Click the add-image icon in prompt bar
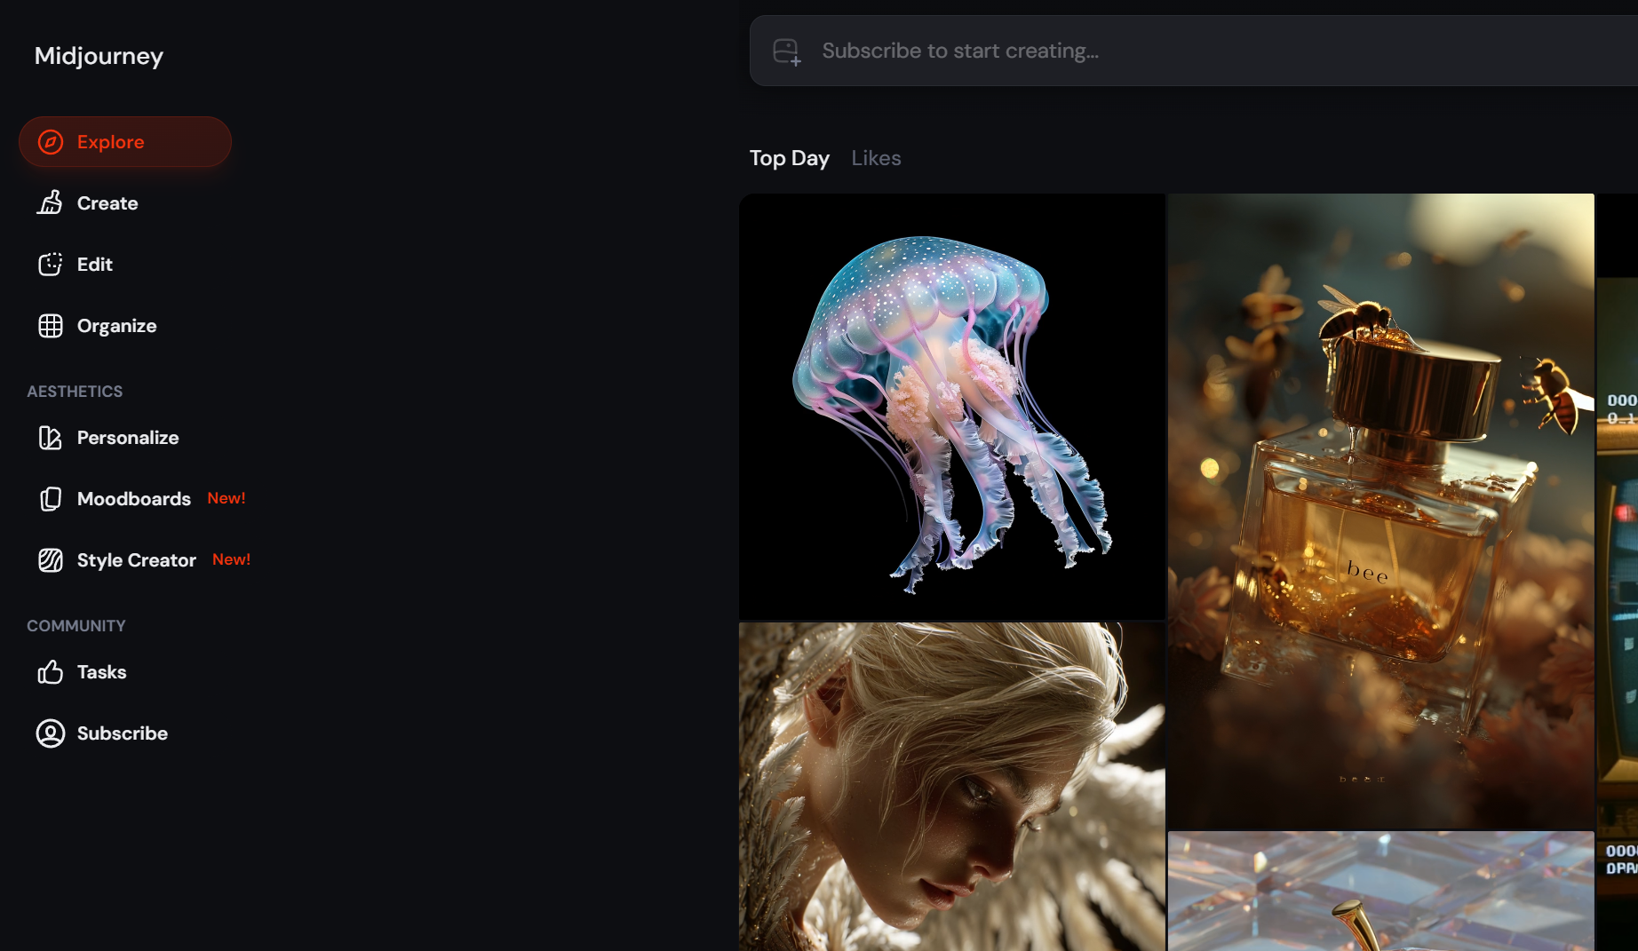Viewport: 1638px width, 951px height. 786,52
